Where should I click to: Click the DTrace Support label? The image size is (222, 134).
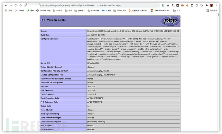pos(47,129)
